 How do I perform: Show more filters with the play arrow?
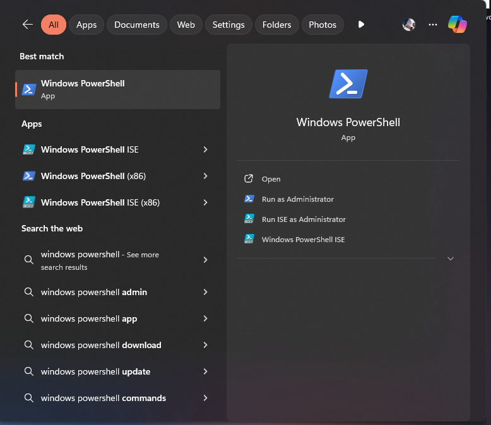point(361,25)
